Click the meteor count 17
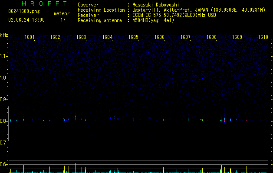The width and height of the screenshot is (273, 173). 63,20
